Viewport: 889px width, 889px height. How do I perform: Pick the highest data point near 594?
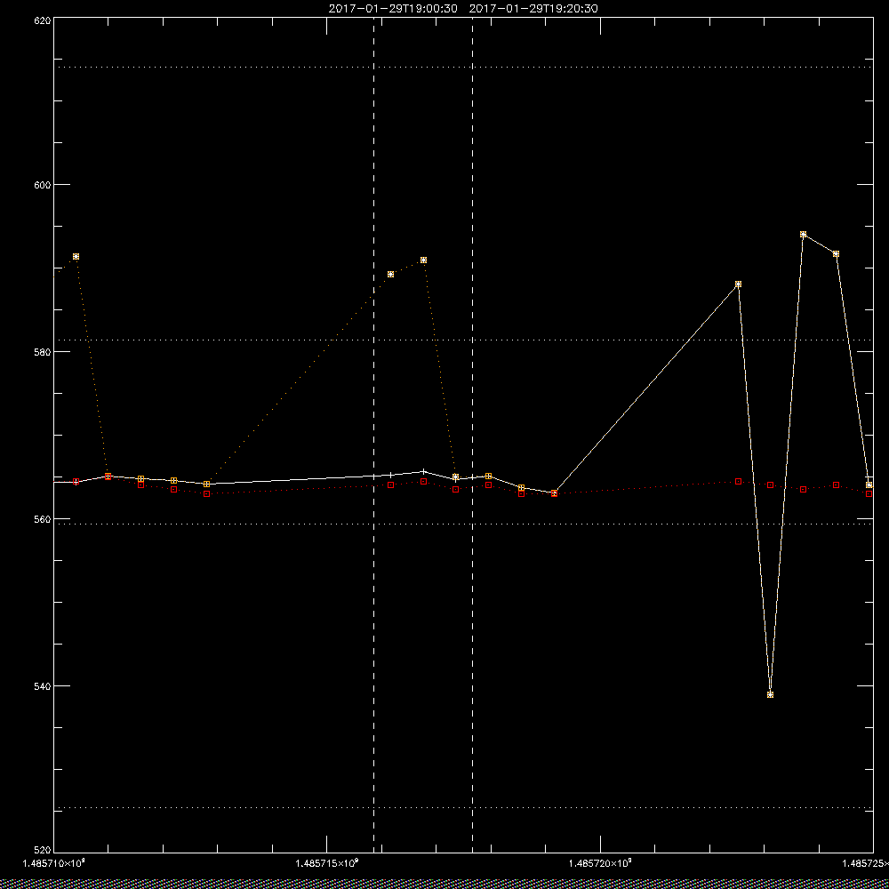click(x=803, y=234)
